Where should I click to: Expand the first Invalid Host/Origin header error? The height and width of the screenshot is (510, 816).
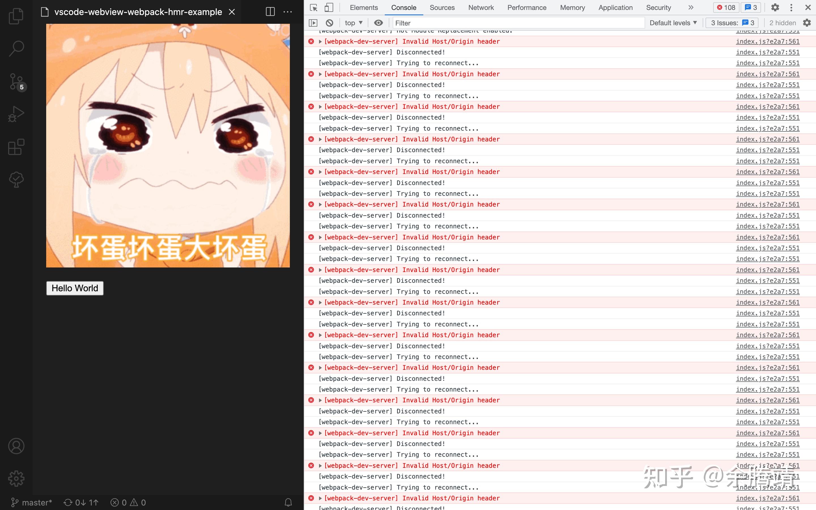coord(320,41)
